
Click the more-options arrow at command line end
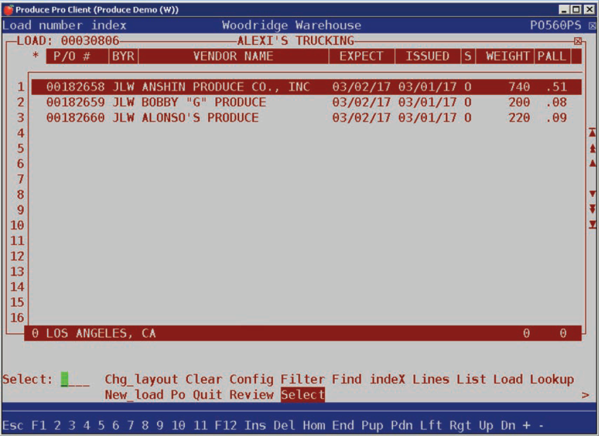pos(585,395)
